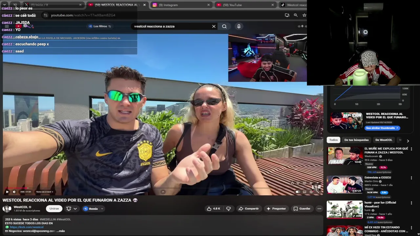Open options for EL MUÑE ME EXPLICA video

tap(411, 149)
